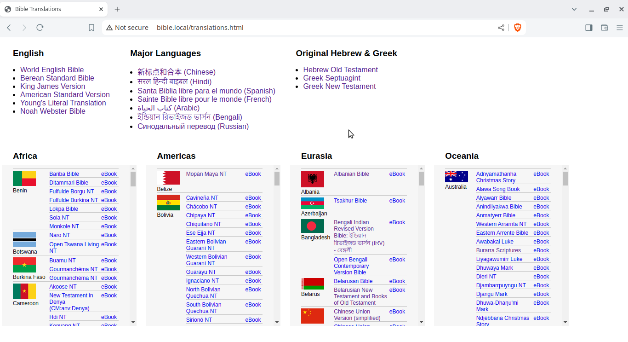Open a new browser tab

[117, 9]
